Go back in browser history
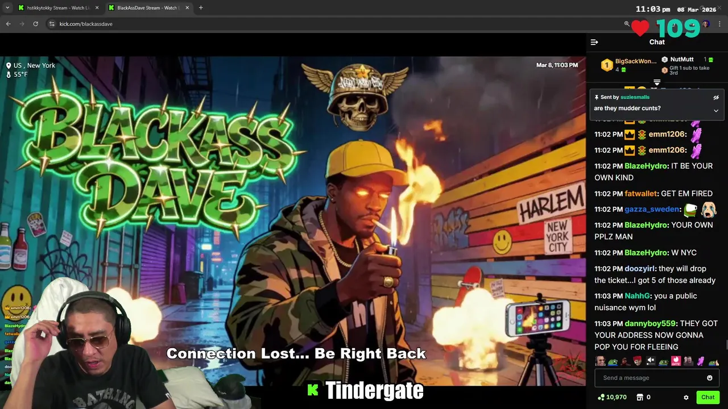Viewport: 728px width, 409px height. 8,24
